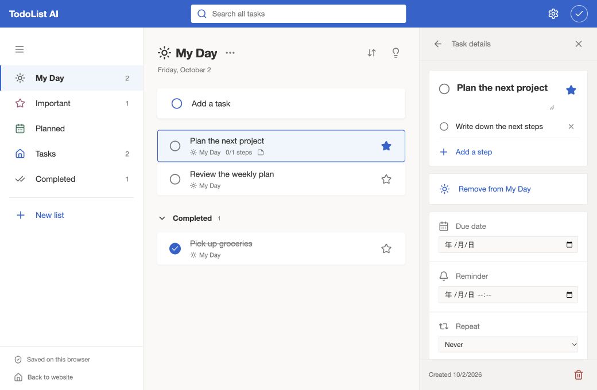Click the home icon by Back to website

tap(18, 377)
